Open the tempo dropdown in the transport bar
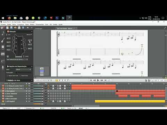This screenshot has height=125, width=167. click(x=154, y=80)
